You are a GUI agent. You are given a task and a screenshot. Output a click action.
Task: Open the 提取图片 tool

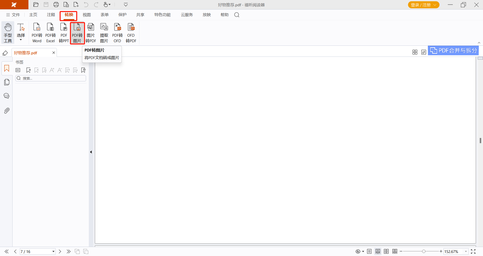point(104,33)
